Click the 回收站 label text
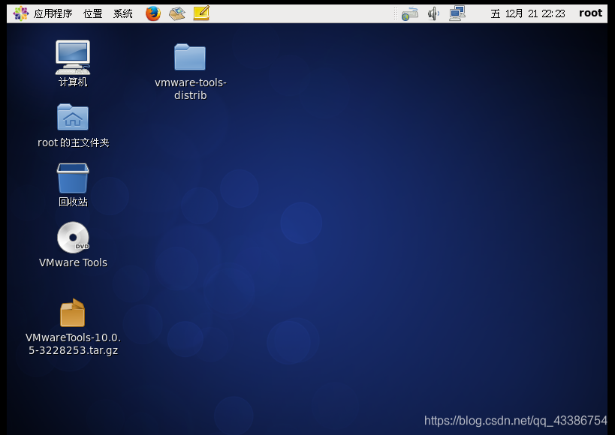 pos(73,202)
